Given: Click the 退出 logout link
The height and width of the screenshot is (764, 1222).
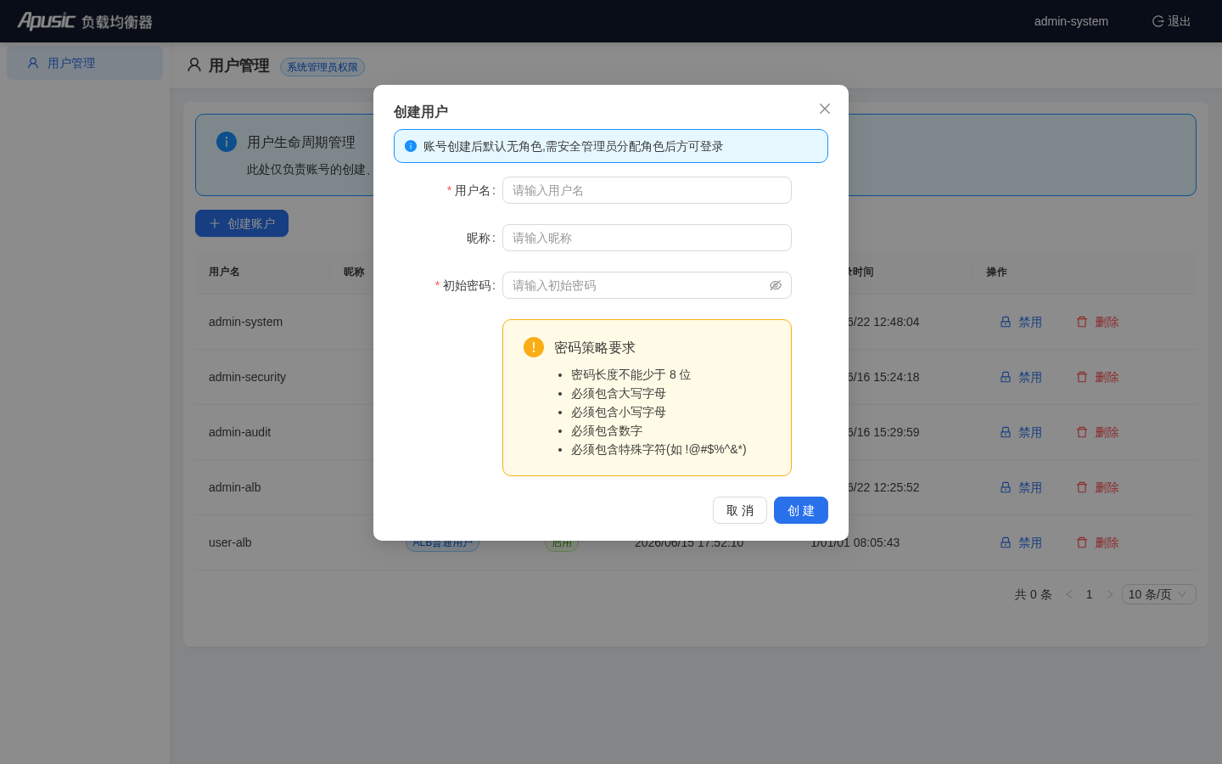Looking at the screenshot, I should tap(1171, 21).
